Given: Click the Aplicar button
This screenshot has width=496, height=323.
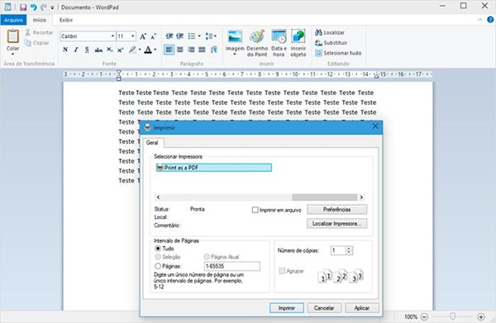Looking at the screenshot, I should tap(362, 308).
